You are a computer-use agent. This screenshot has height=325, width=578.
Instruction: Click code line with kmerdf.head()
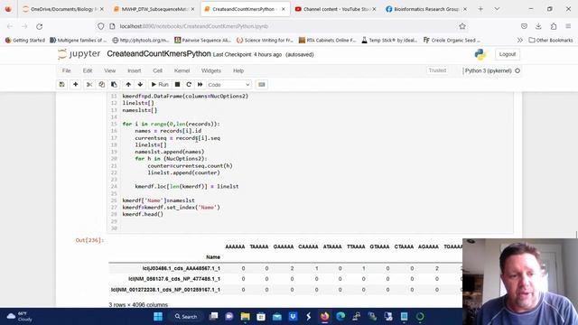pyautogui.click(x=143, y=214)
